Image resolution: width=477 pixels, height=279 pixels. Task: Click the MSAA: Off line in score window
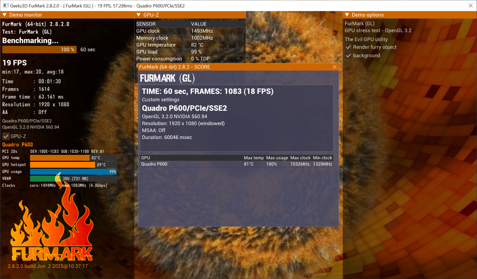[154, 130]
